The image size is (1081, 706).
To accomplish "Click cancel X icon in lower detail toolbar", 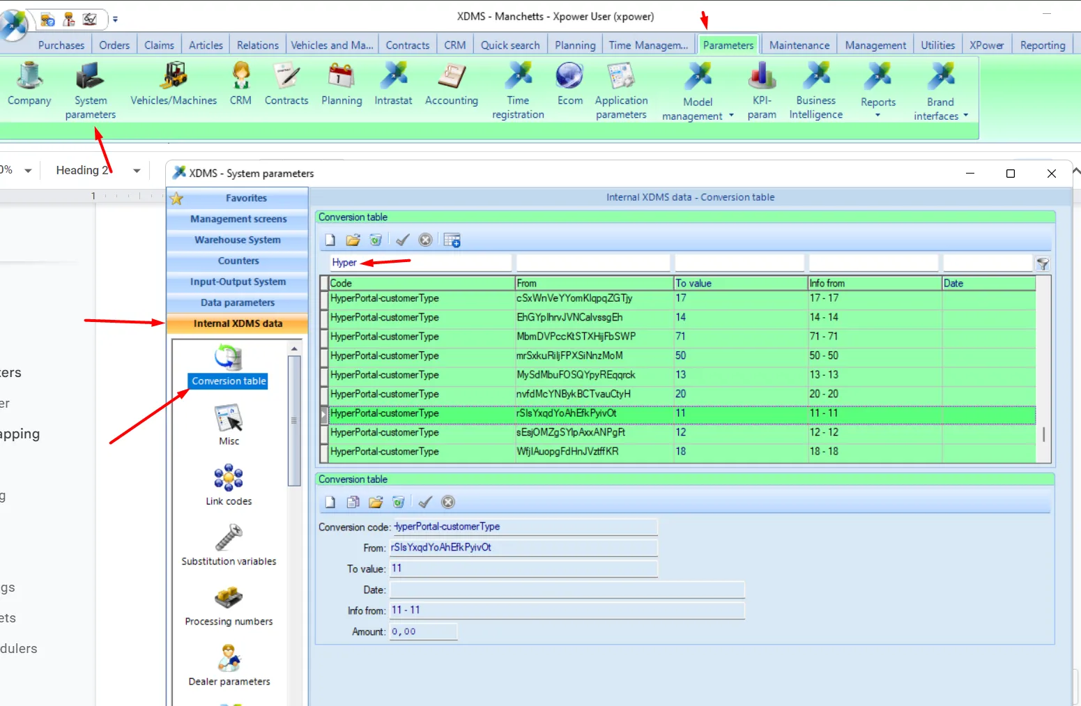I will [x=448, y=502].
